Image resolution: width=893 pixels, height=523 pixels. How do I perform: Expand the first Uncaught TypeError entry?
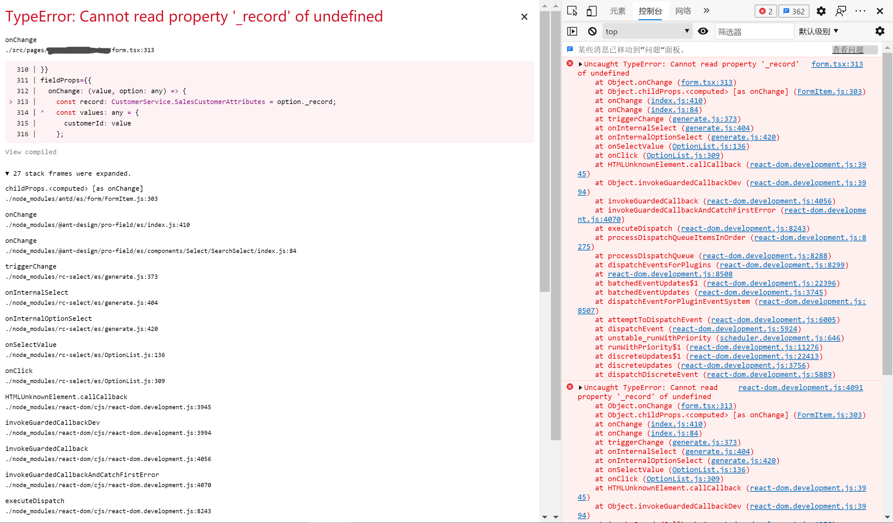580,64
